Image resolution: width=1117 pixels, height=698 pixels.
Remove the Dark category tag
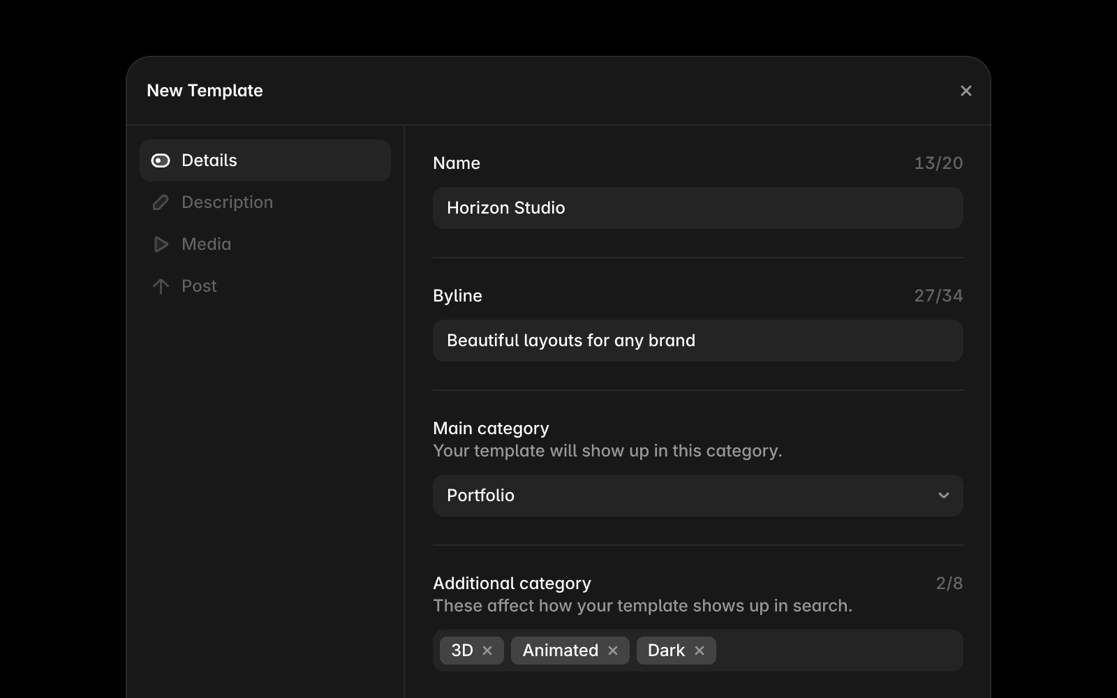pyautogui.click(x=700, y=651)
